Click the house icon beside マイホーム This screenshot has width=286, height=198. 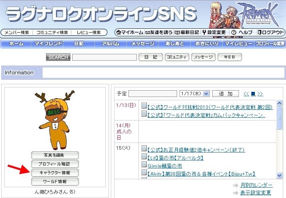click(x=118, y=32)
